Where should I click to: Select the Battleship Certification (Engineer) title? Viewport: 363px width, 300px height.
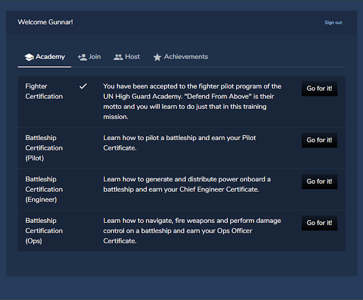click(44, 189)
